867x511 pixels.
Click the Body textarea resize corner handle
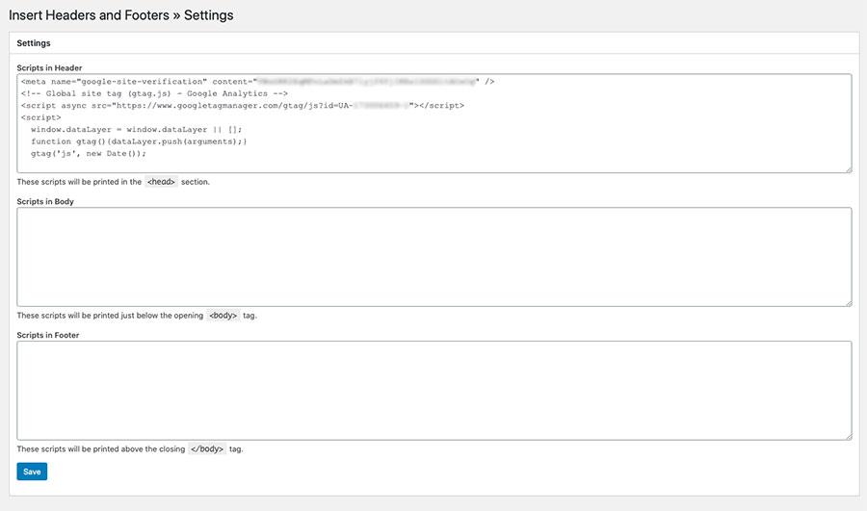click(848, 302)
